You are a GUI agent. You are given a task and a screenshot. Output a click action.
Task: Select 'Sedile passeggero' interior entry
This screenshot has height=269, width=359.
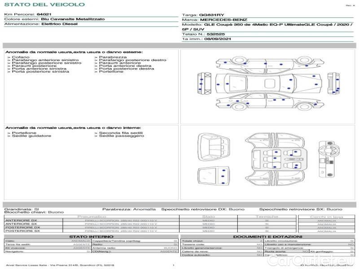[121, 136]
